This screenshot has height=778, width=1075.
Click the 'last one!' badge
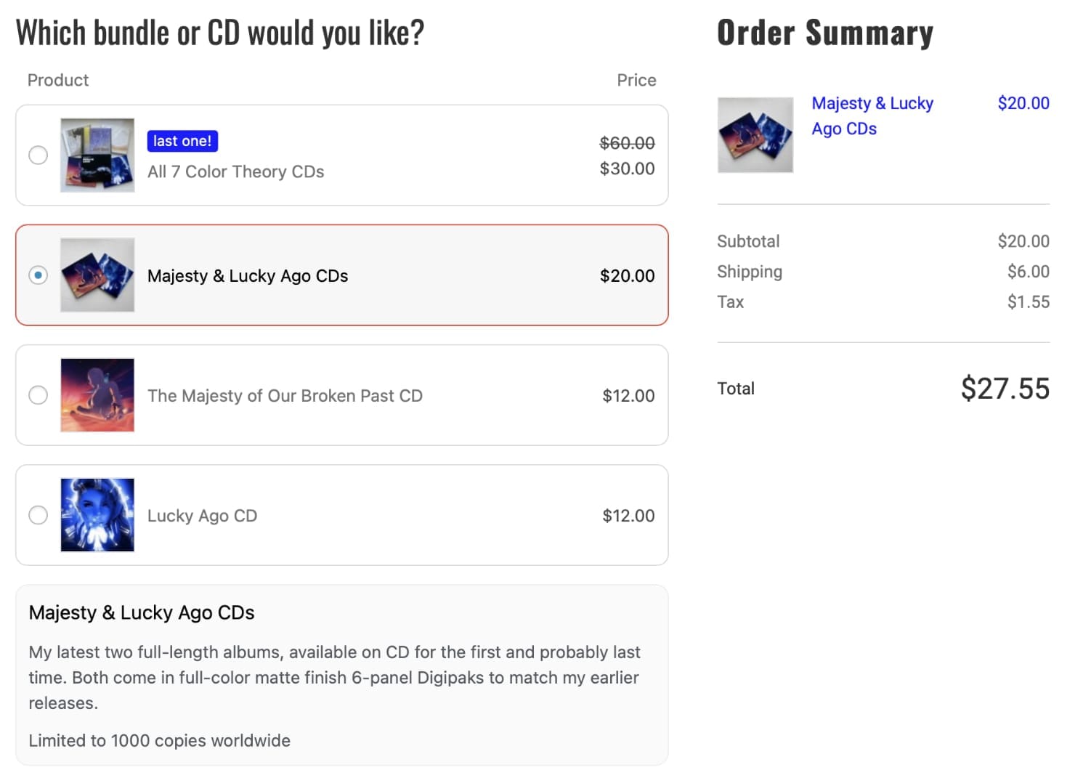coord(182,141)
